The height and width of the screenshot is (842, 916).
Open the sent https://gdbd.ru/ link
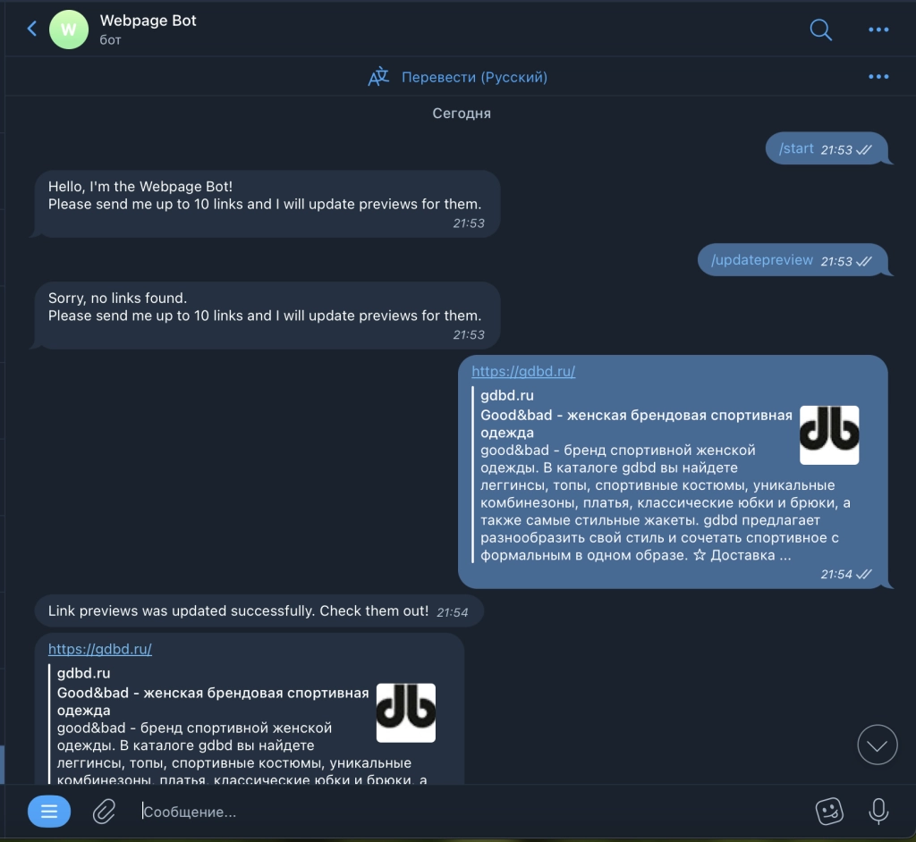(x=522, y=371)
